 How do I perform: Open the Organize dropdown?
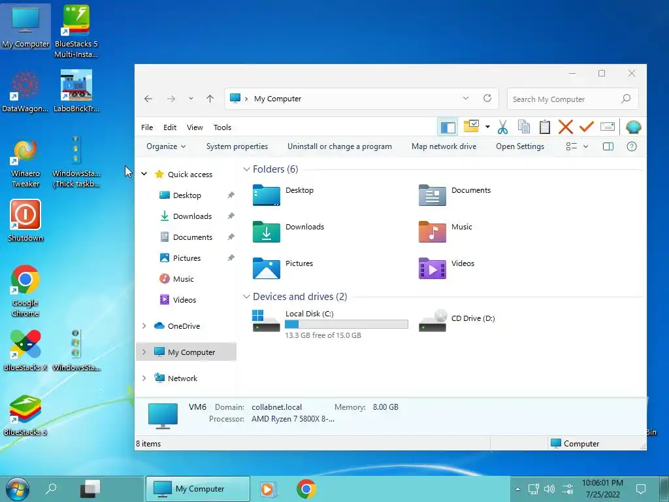click(165, 146)
